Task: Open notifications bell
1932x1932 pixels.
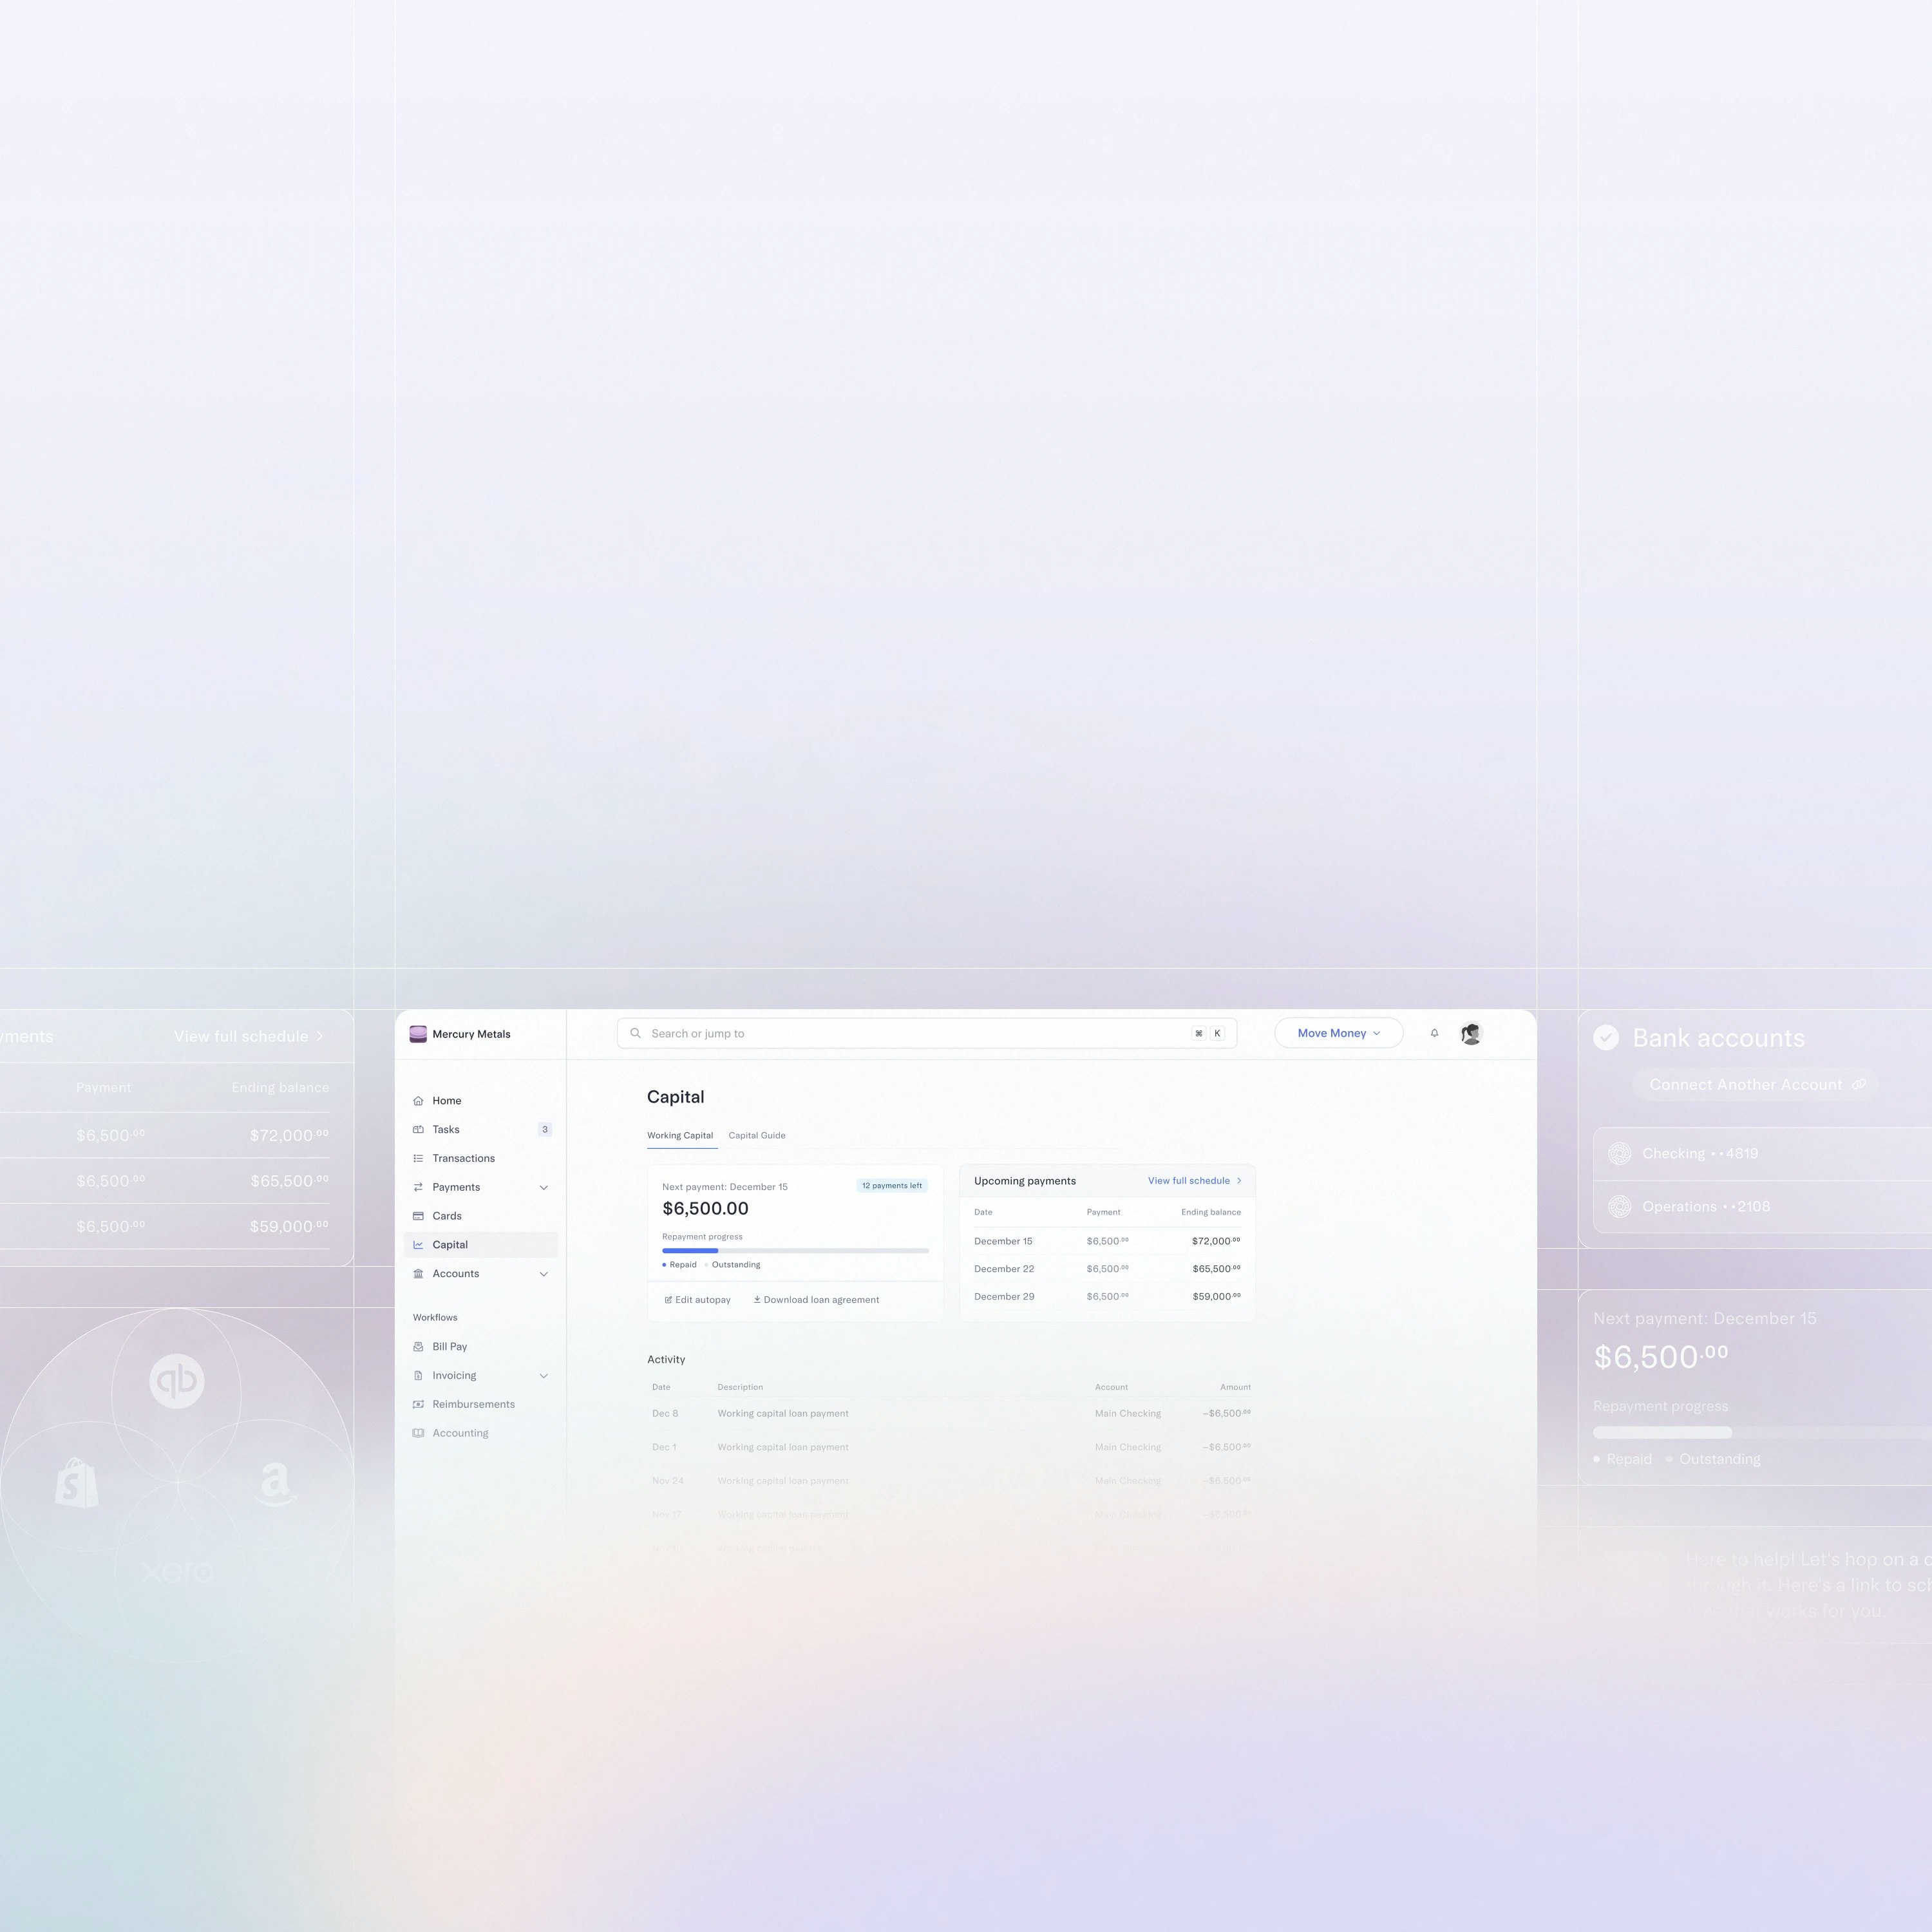Action: (x=1434, y=1033)
